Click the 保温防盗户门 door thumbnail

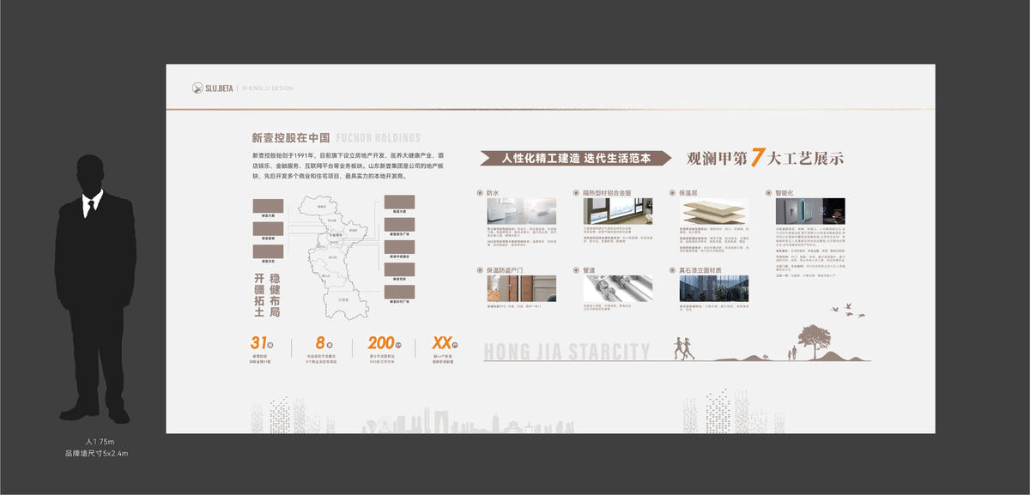click(522, 288)
